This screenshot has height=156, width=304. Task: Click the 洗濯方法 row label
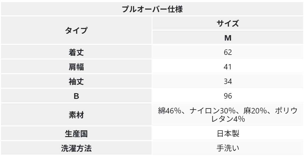click(76, 148)
